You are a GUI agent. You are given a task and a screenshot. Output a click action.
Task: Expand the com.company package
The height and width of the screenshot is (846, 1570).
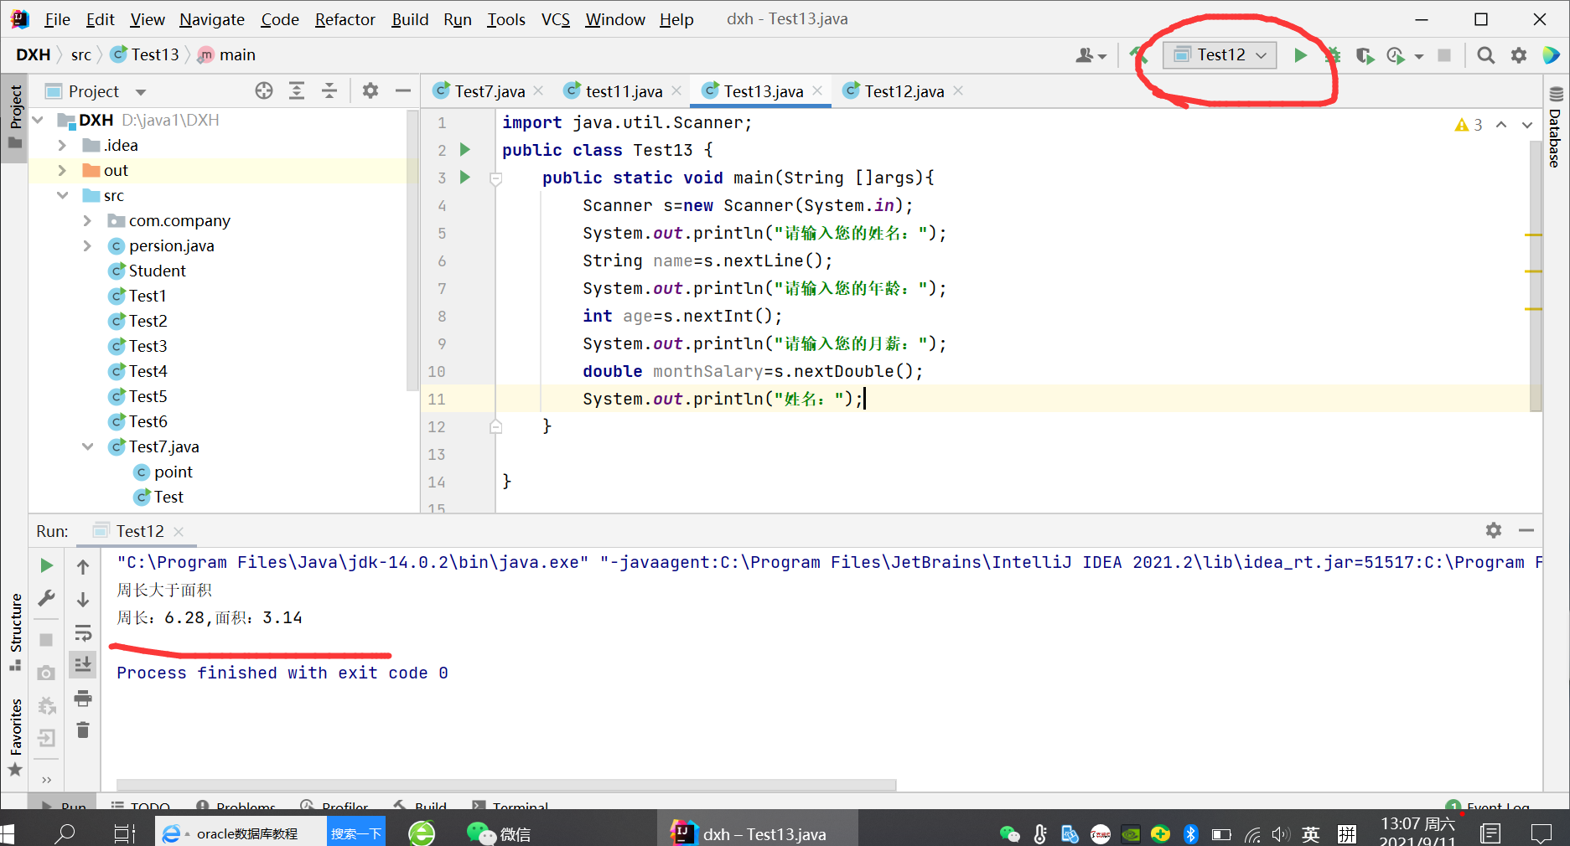point(87,220)
